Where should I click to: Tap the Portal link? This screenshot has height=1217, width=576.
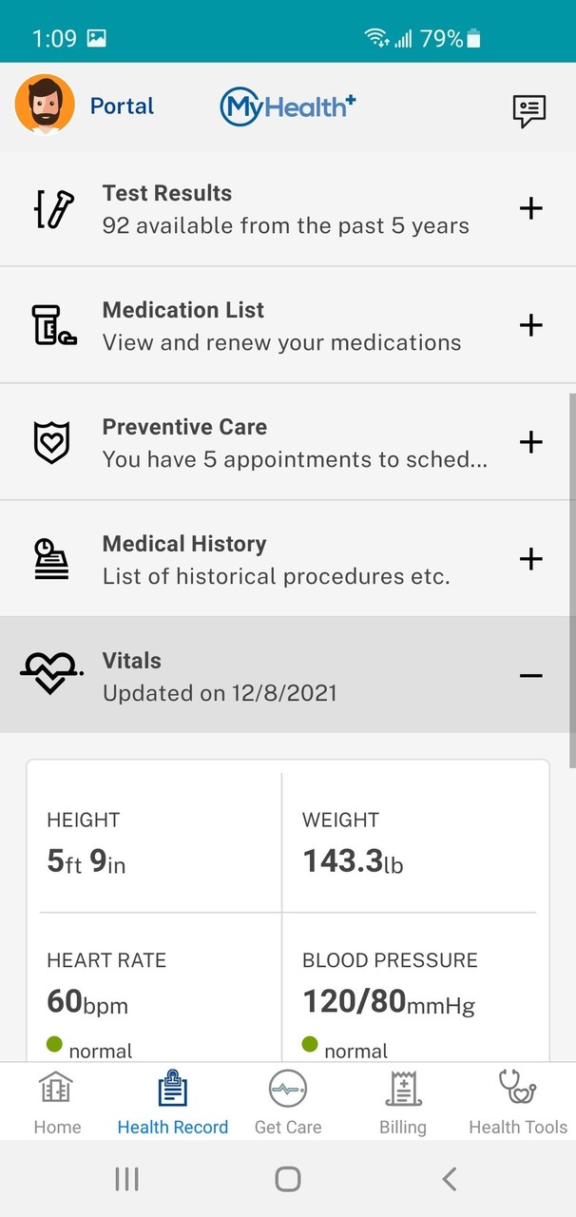click(x=122, y=106)
